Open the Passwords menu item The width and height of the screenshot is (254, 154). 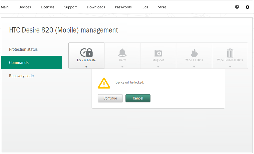click(x=123, y=7)
